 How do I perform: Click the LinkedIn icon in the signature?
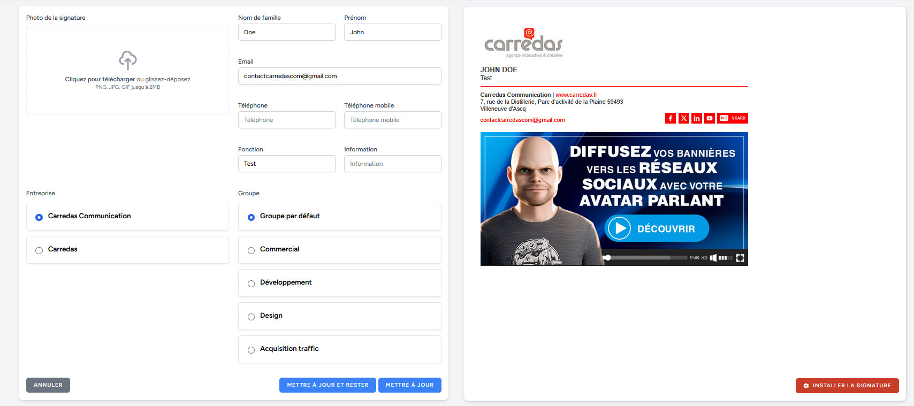[x=696, y=118]
